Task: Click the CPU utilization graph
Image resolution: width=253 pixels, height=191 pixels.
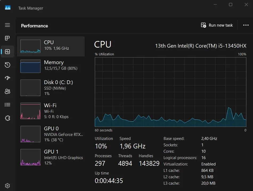Action: coord(170,92)
